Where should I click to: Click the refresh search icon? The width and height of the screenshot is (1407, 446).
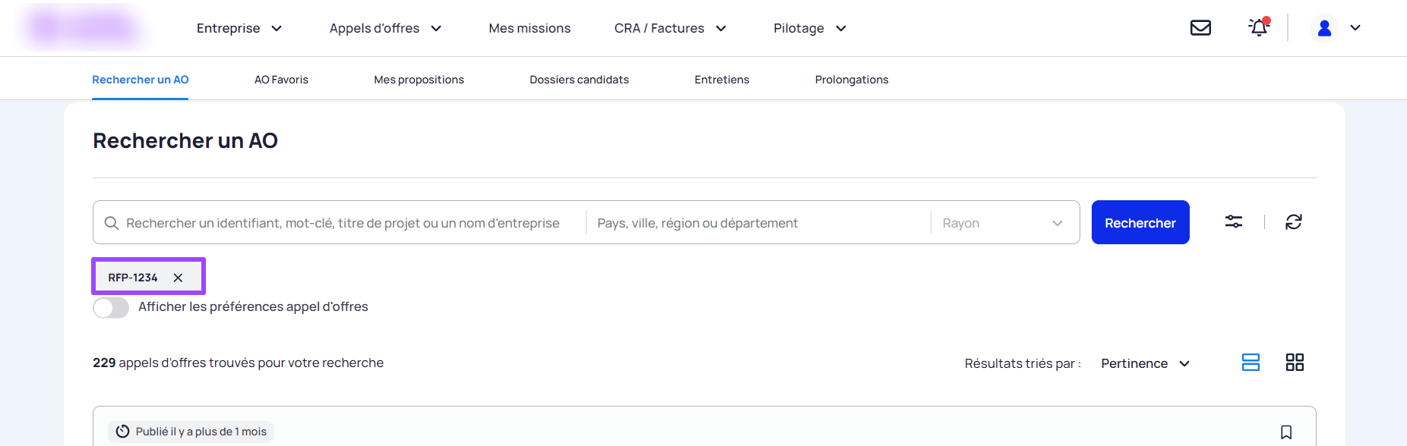[x=1293, y=221]
